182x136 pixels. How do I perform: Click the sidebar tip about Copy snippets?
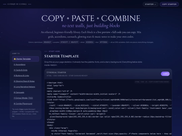point(25,113)
